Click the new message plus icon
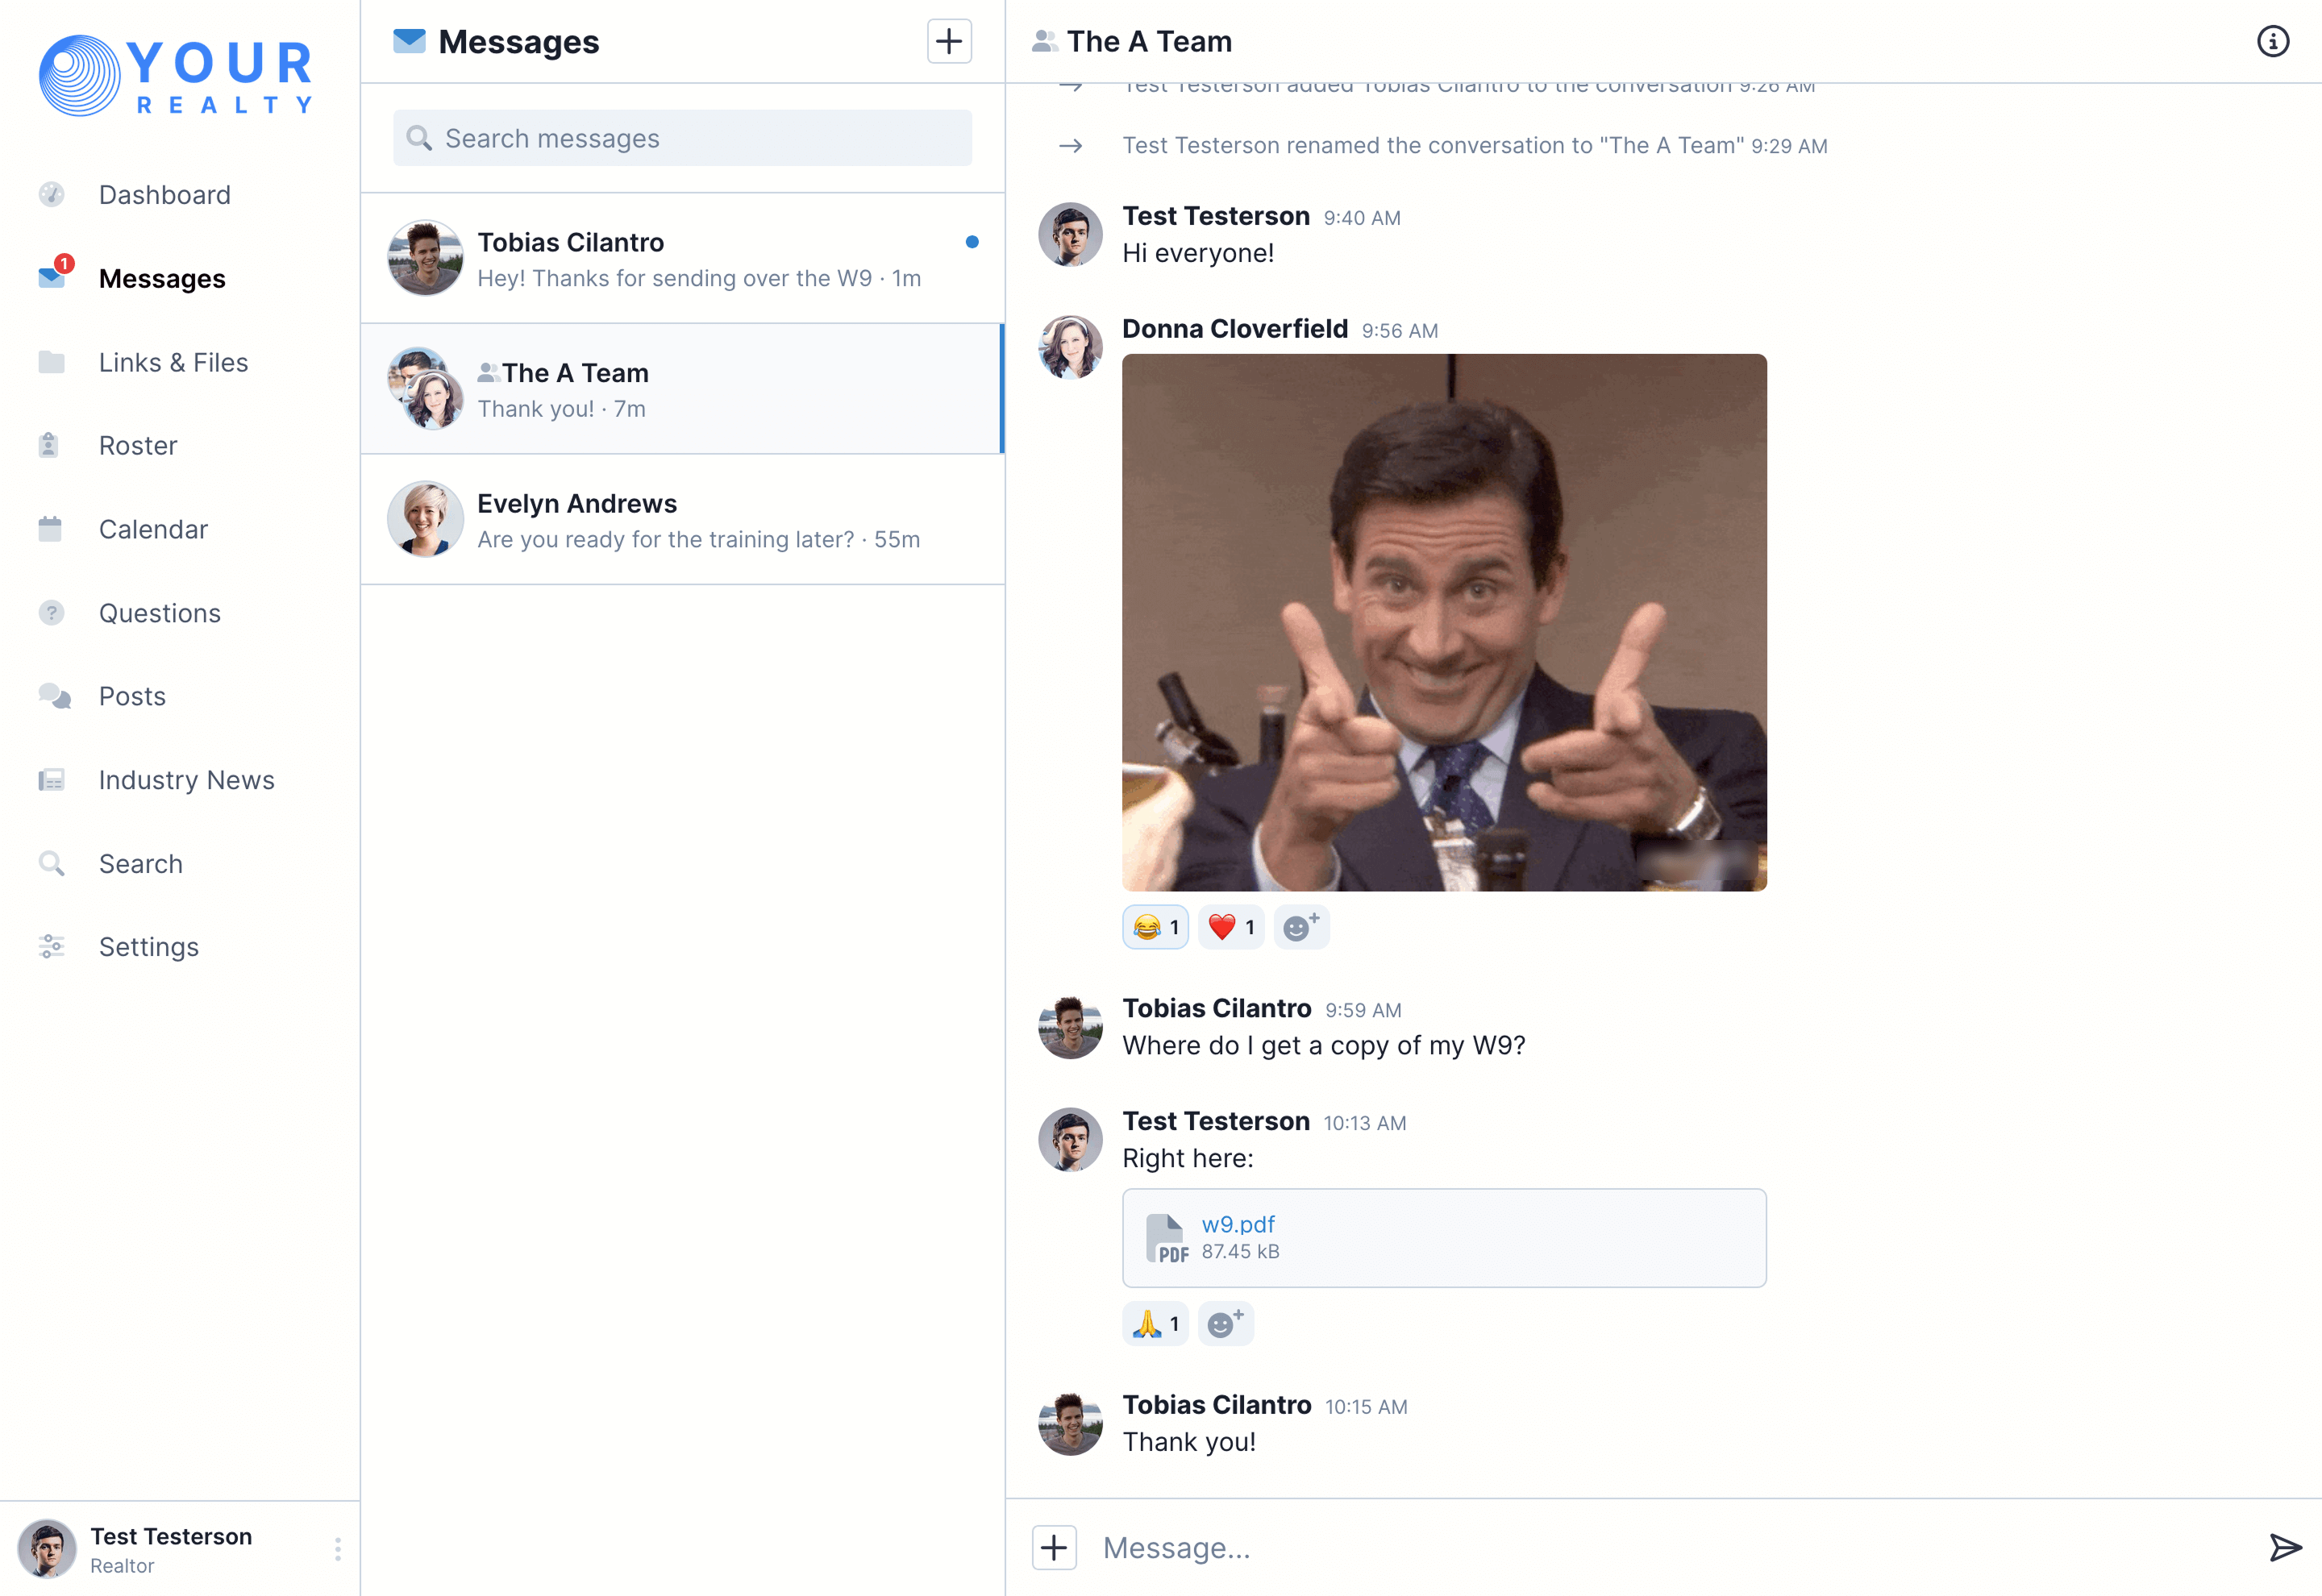 click(x=948, y=41)
